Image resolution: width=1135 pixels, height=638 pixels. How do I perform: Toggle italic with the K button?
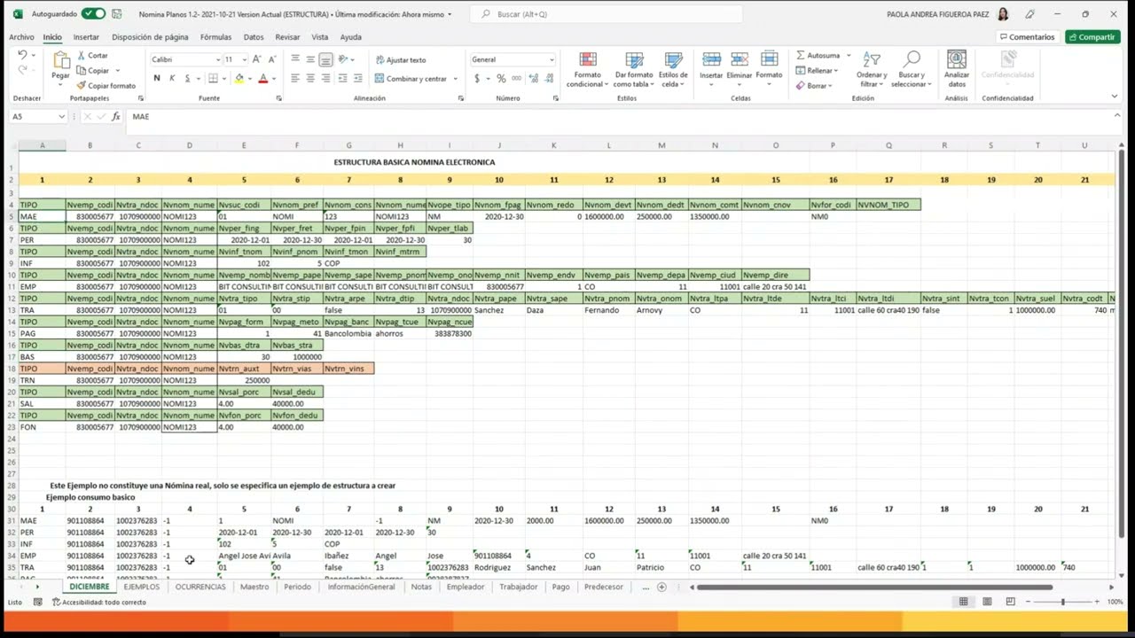click(x=172, y=78)
